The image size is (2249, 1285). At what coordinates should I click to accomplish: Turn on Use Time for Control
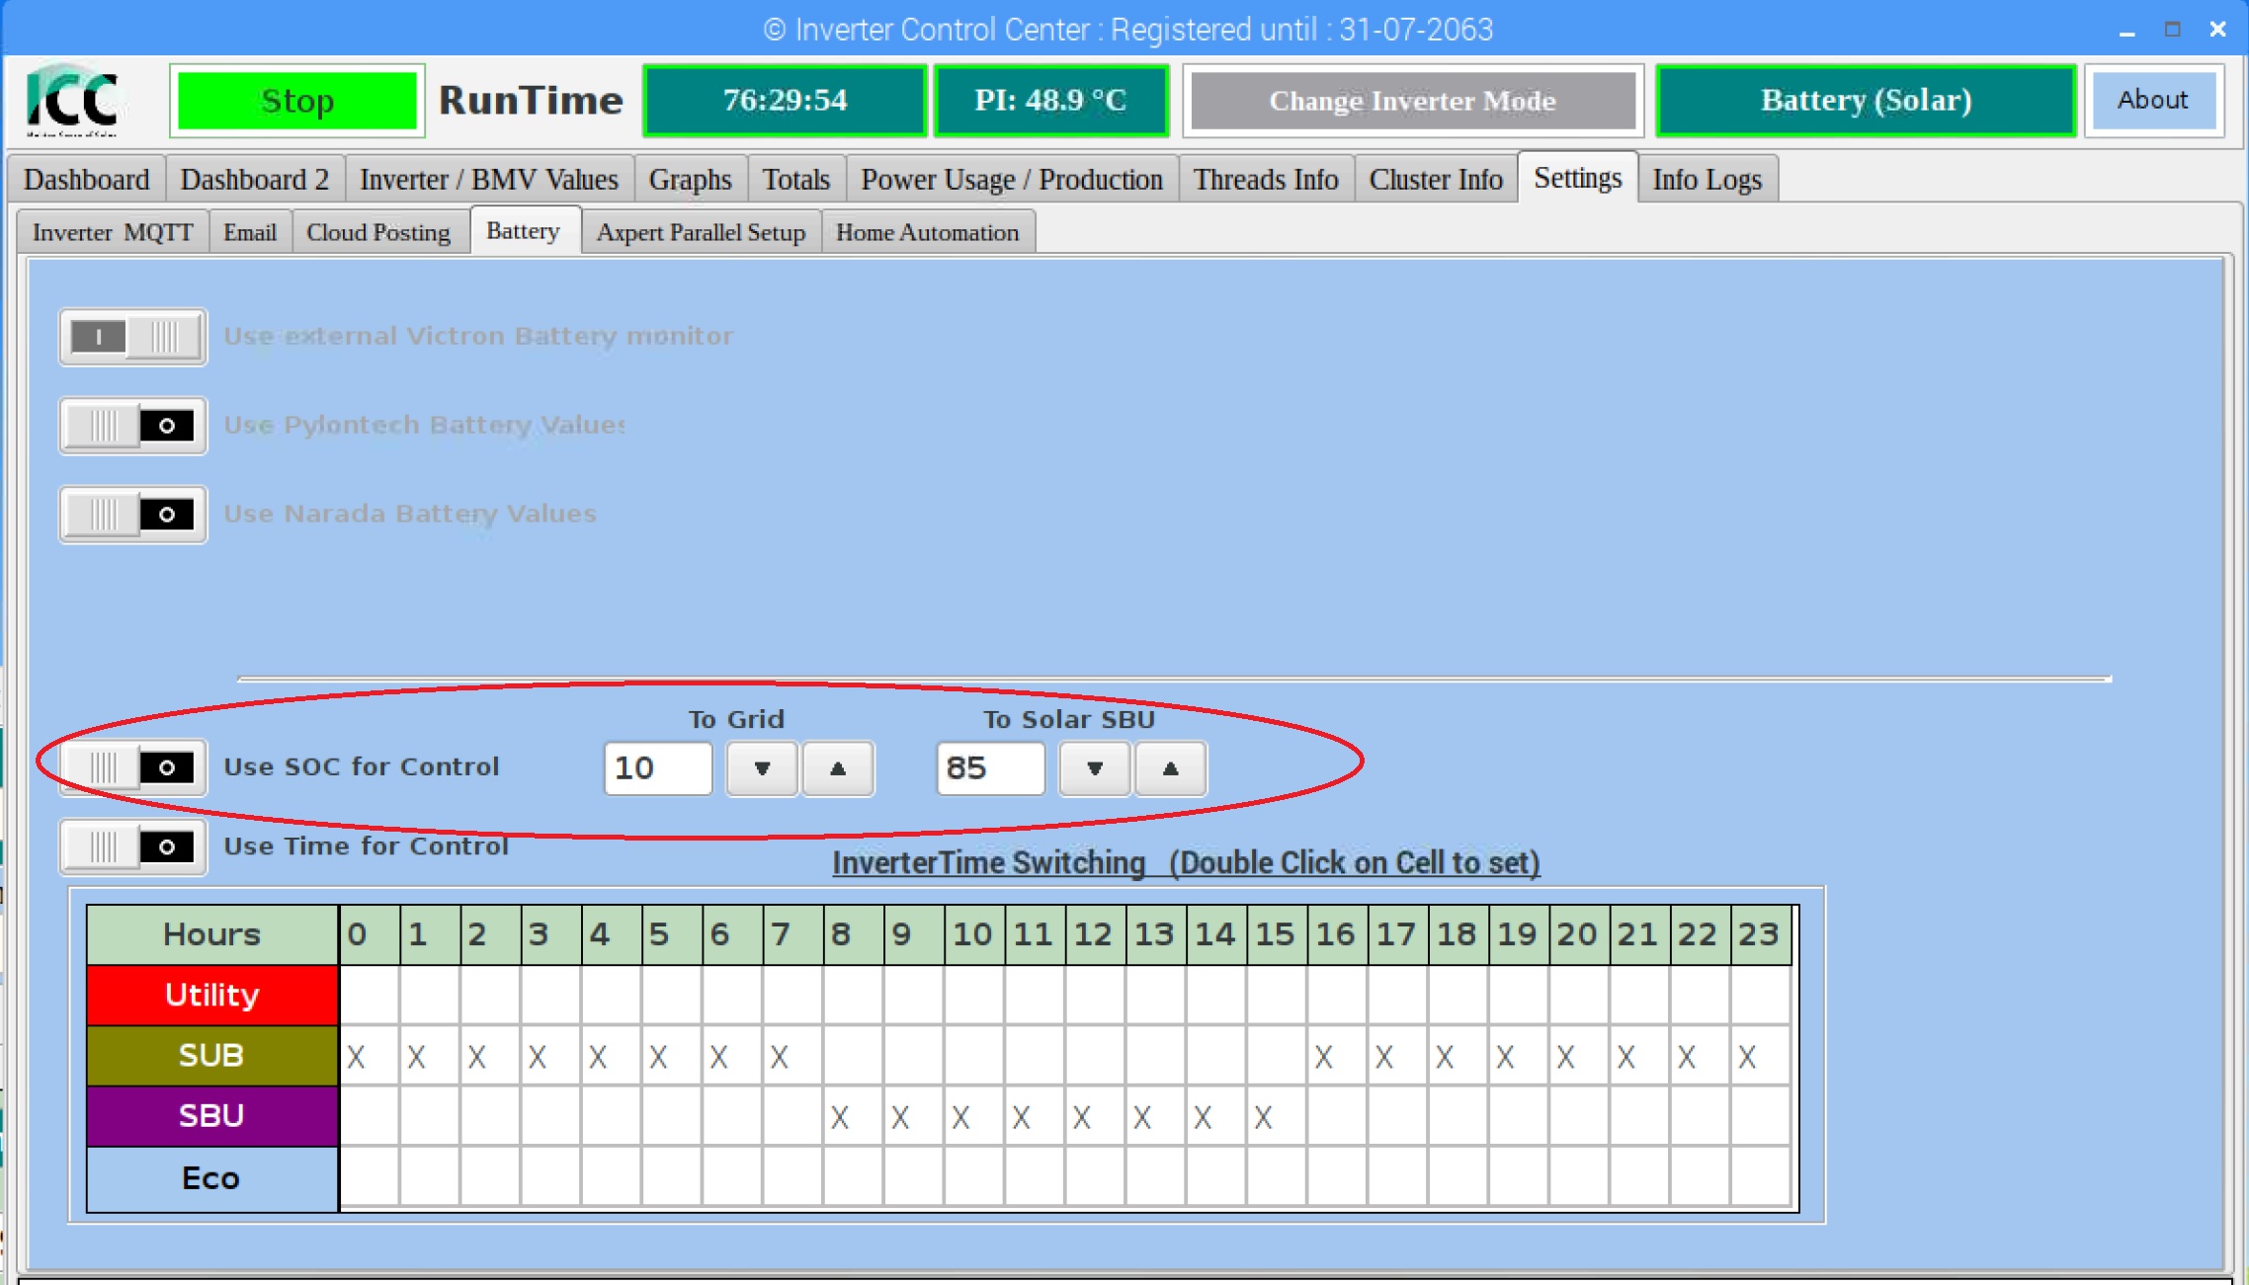click(132, 846)
